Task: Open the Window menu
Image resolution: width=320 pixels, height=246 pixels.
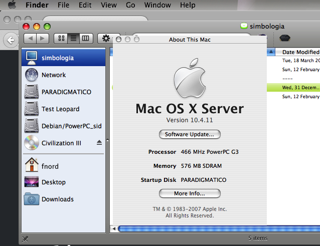Action: (x=157, y=5)
